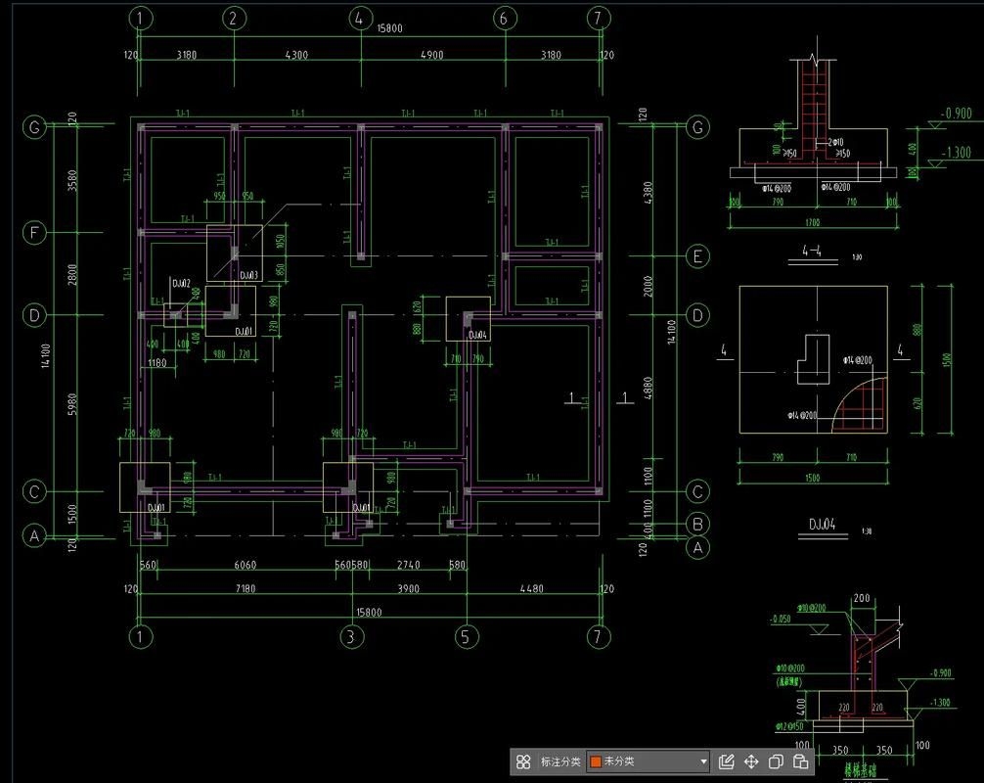Viewport: 984px width, 783px height.
Task: Click axis bubble 4 at the top
Action: 359,18
